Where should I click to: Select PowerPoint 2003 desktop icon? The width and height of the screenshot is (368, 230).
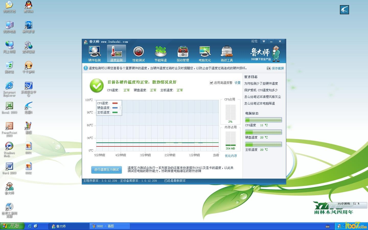click(9, 129)
